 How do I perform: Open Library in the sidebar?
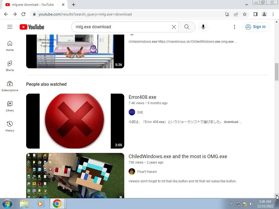pyautogui.click(x=10, y=106)
